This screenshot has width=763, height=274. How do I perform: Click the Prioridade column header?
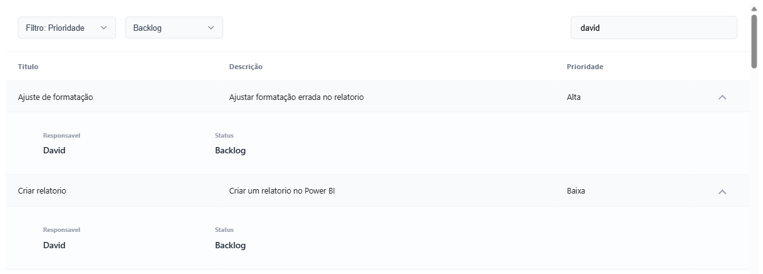[x=585, y=67]
